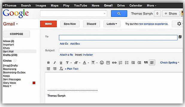Open the Important folder
Image resolution: width=185 pixels, height=107 pixels.
pos(8,45)
